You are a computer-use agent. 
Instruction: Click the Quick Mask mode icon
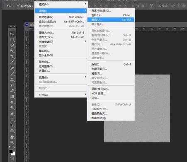(12, 159)
